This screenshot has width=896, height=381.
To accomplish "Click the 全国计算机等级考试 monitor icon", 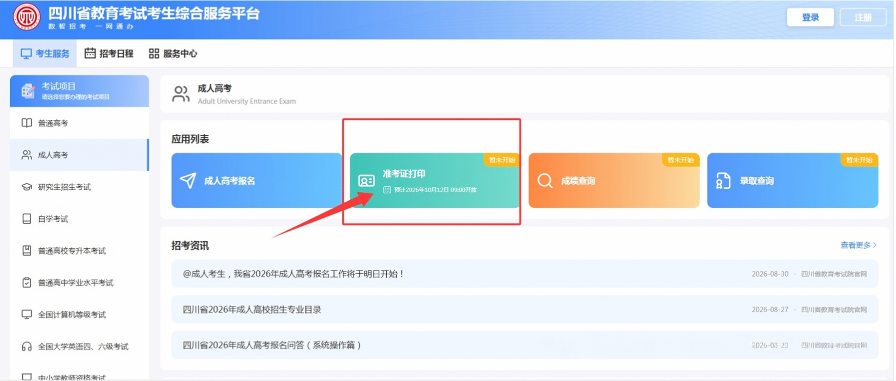I will (x=27, y=314).
